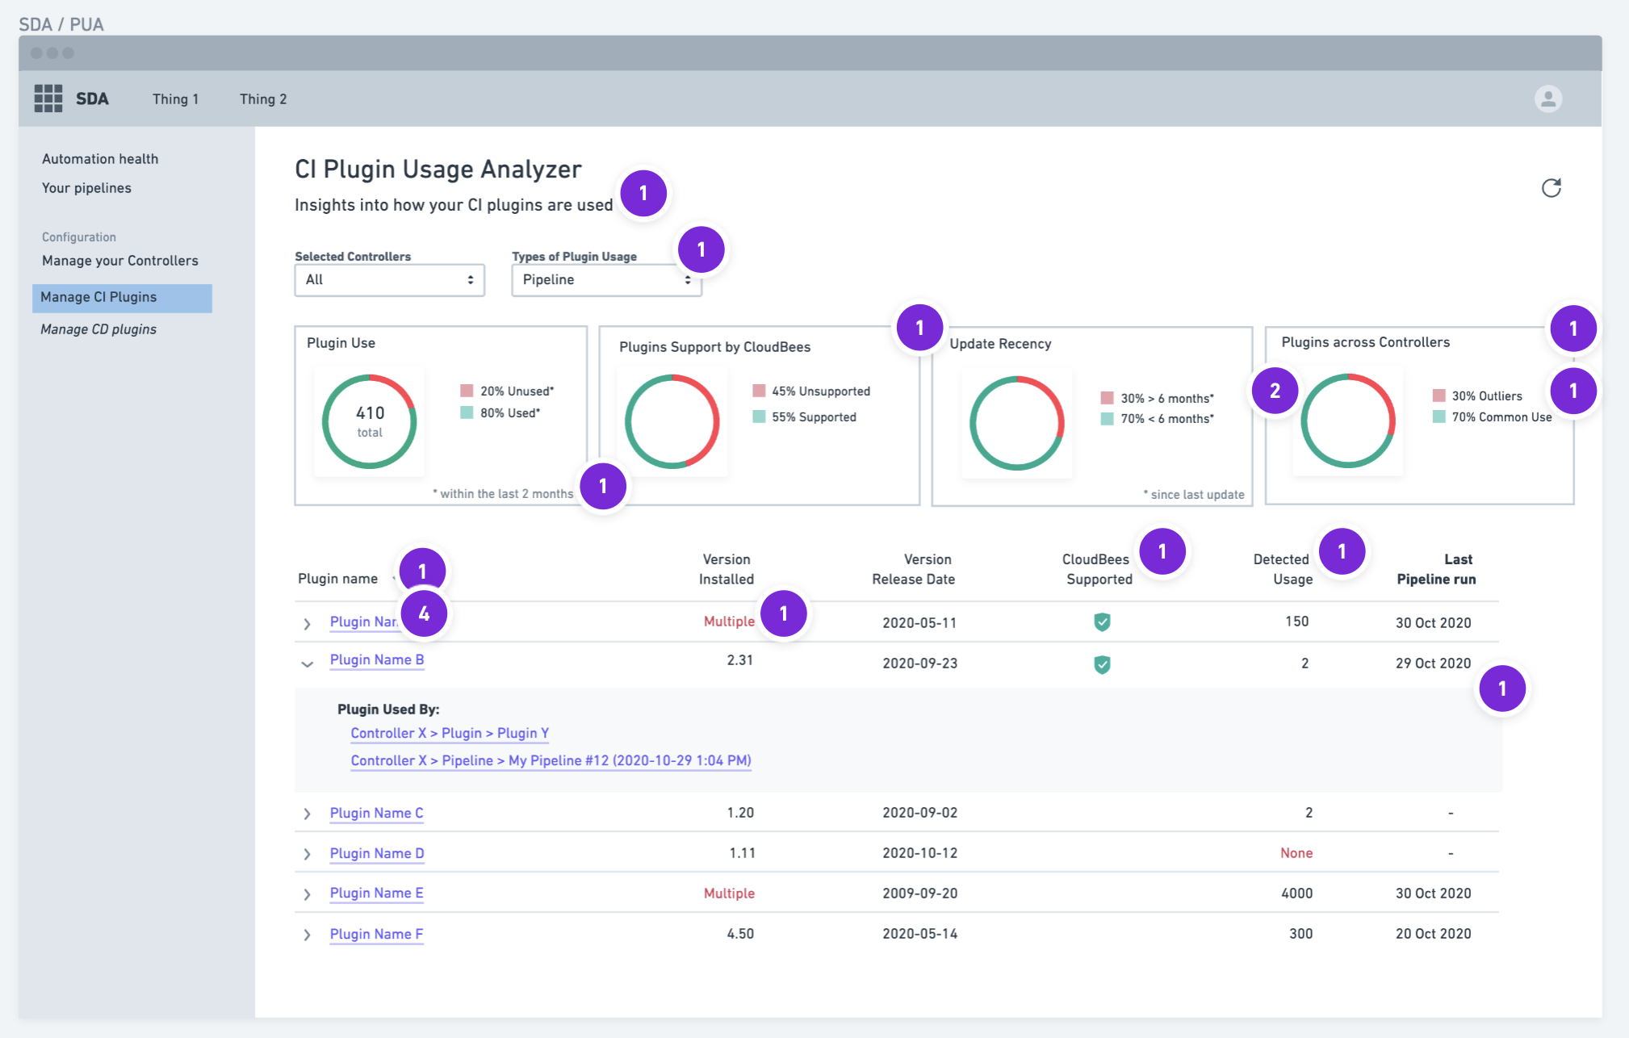Expand the first plugin row dated 2020-05-11
1629x1038 pixels.
click(307, 623)
